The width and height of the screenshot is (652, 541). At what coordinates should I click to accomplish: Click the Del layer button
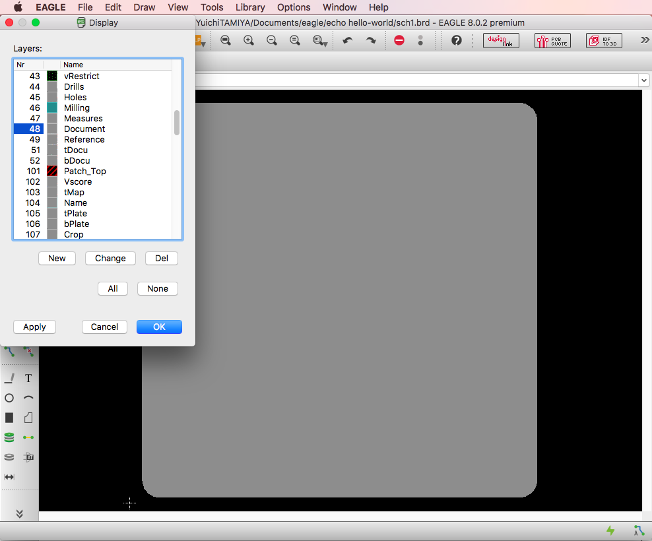click(162, 258)
